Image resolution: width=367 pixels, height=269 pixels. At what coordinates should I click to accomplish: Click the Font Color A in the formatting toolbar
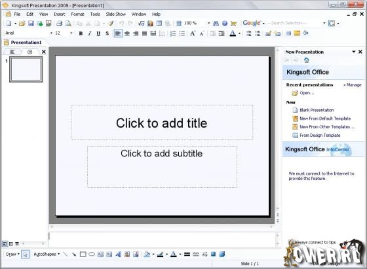233,33
